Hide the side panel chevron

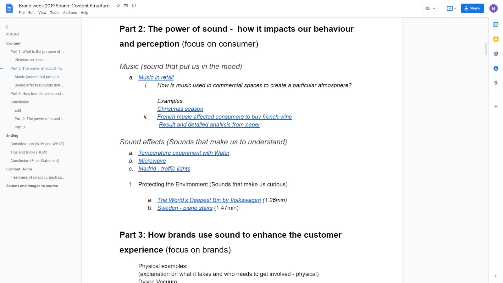(496, 276)
